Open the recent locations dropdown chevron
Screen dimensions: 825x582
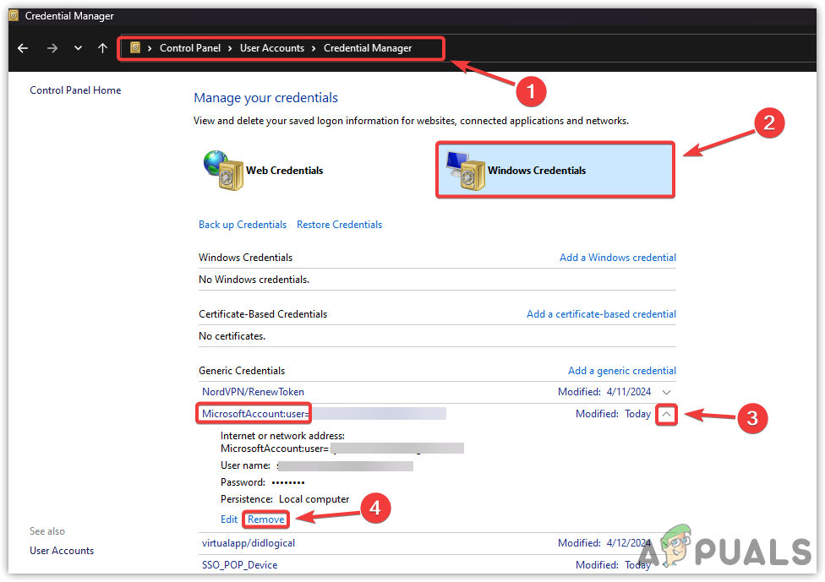click(78, 48)
